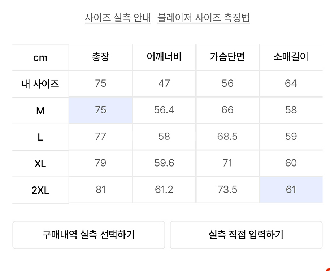Open the 블레이저 사이즈 측정법 link

click(204, 18)
